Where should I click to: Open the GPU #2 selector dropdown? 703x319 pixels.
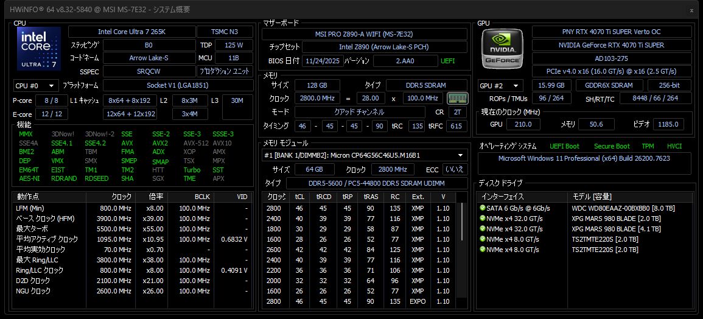[x=501, y=86]
